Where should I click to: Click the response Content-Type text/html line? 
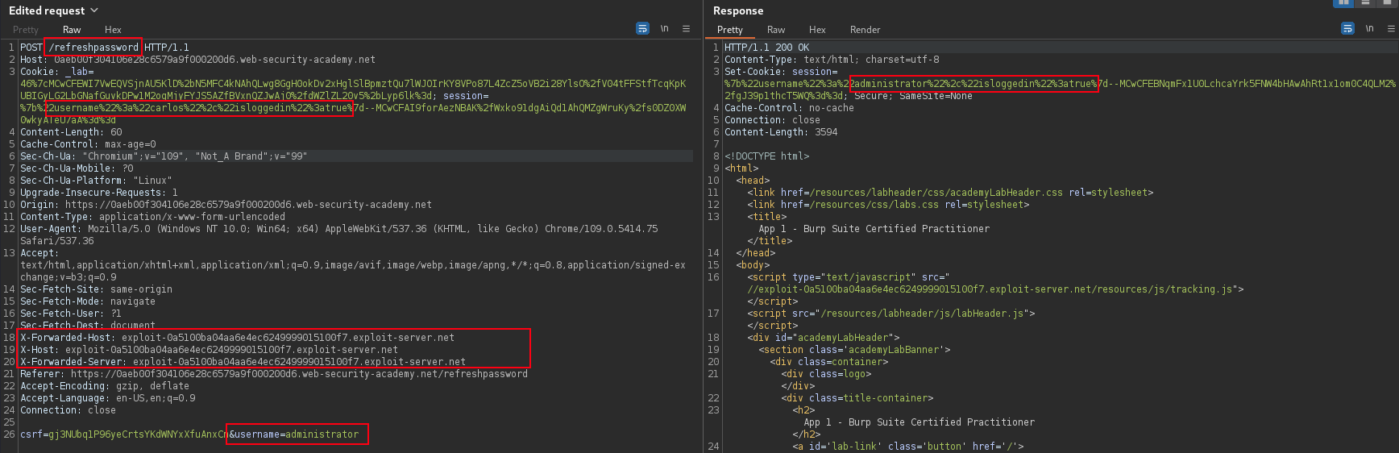tap(832, 60)
